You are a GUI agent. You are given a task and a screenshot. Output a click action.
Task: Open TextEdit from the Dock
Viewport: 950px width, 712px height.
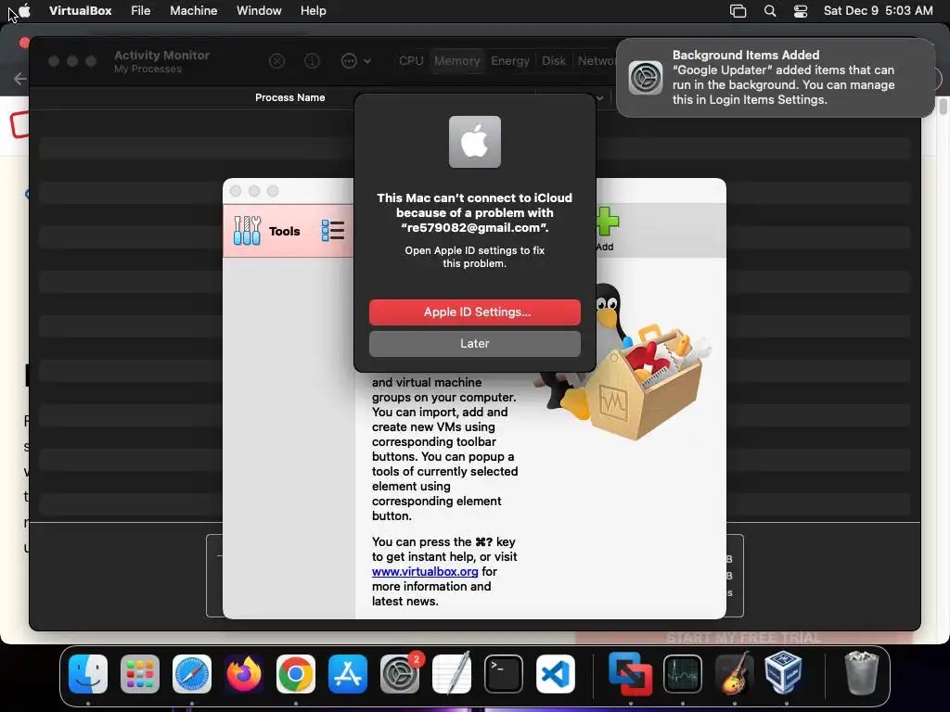452,674
